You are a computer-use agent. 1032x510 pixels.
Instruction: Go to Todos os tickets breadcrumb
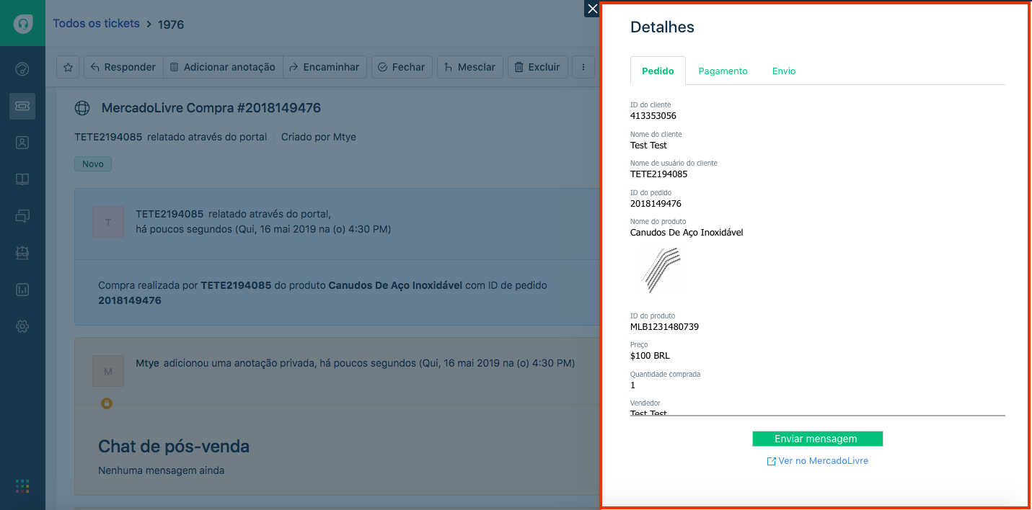96,23
